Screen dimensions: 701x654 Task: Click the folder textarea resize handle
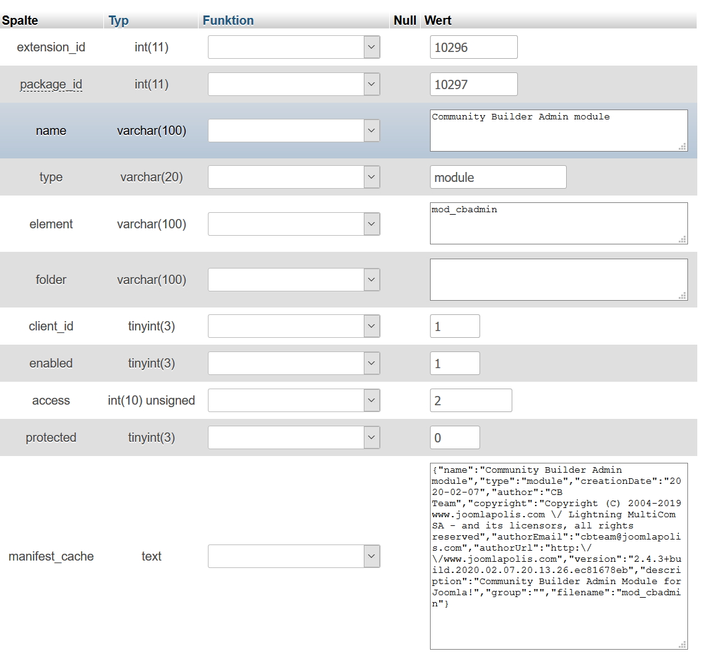(682, 296)
